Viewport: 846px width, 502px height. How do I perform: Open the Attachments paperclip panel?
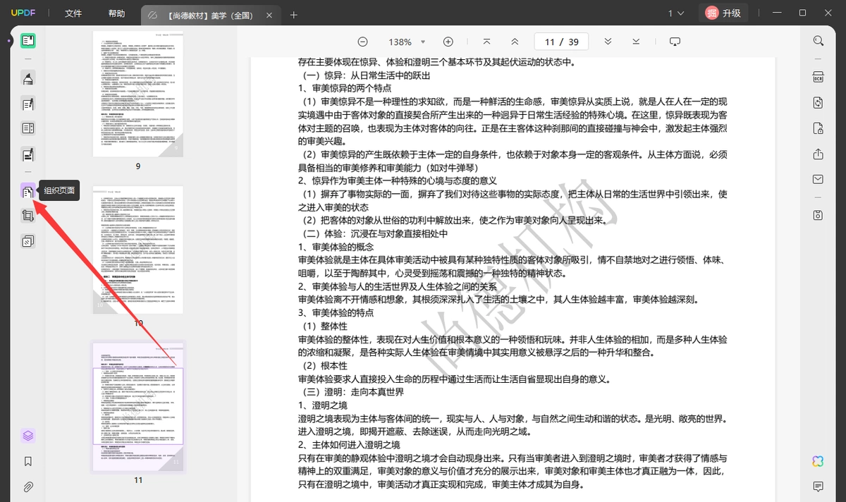pos(27,486)
